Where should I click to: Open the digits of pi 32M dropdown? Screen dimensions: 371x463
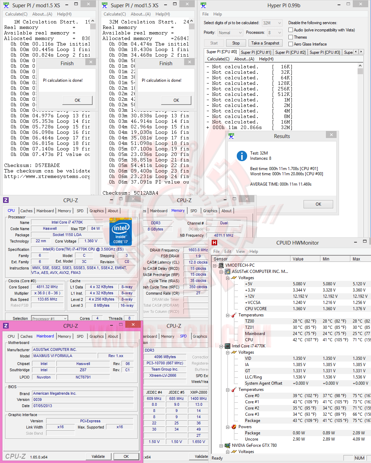[x=272, y=23]
